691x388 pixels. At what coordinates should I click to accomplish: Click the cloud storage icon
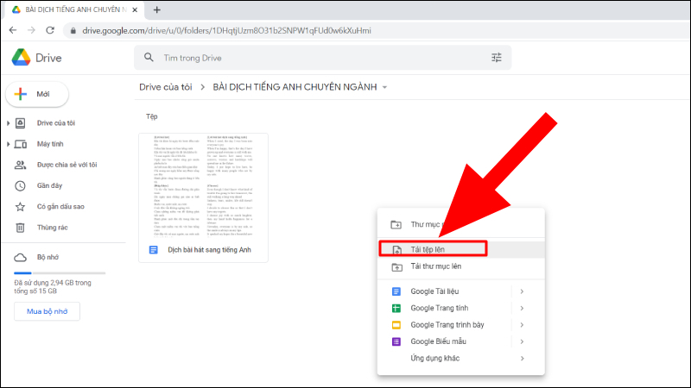tap(20, 257)
